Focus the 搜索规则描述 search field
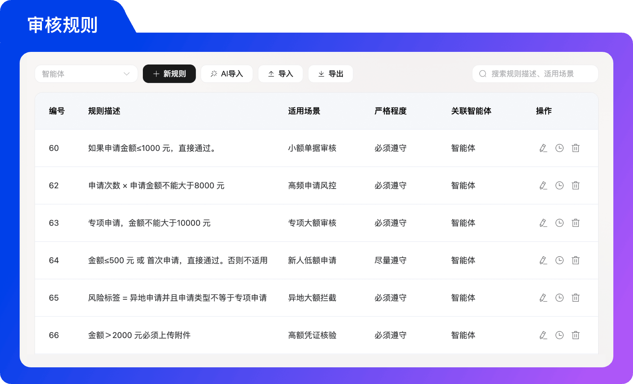Image resolution: width=633 pixels, height=384 pixels. point(535,74)
